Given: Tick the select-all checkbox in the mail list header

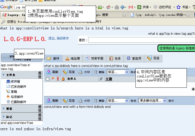Looking at the screenshot, I should [47, 79].
